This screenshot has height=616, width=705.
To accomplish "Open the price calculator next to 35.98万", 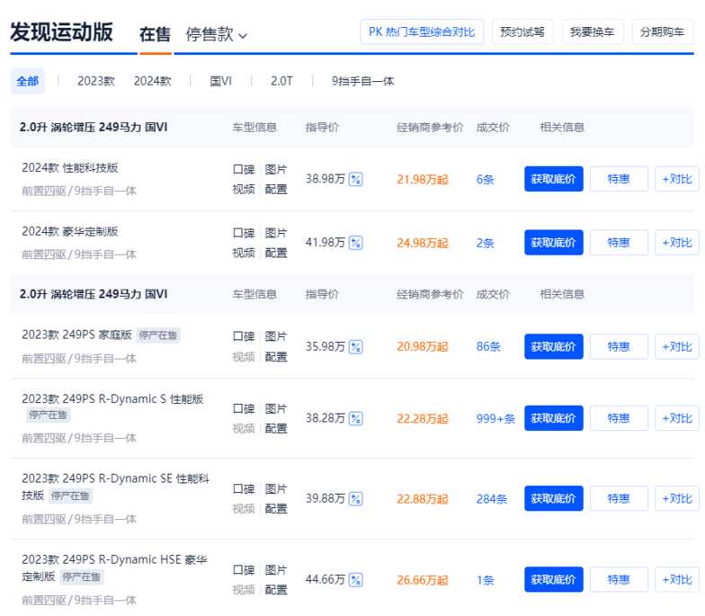I will pos(356,347).
